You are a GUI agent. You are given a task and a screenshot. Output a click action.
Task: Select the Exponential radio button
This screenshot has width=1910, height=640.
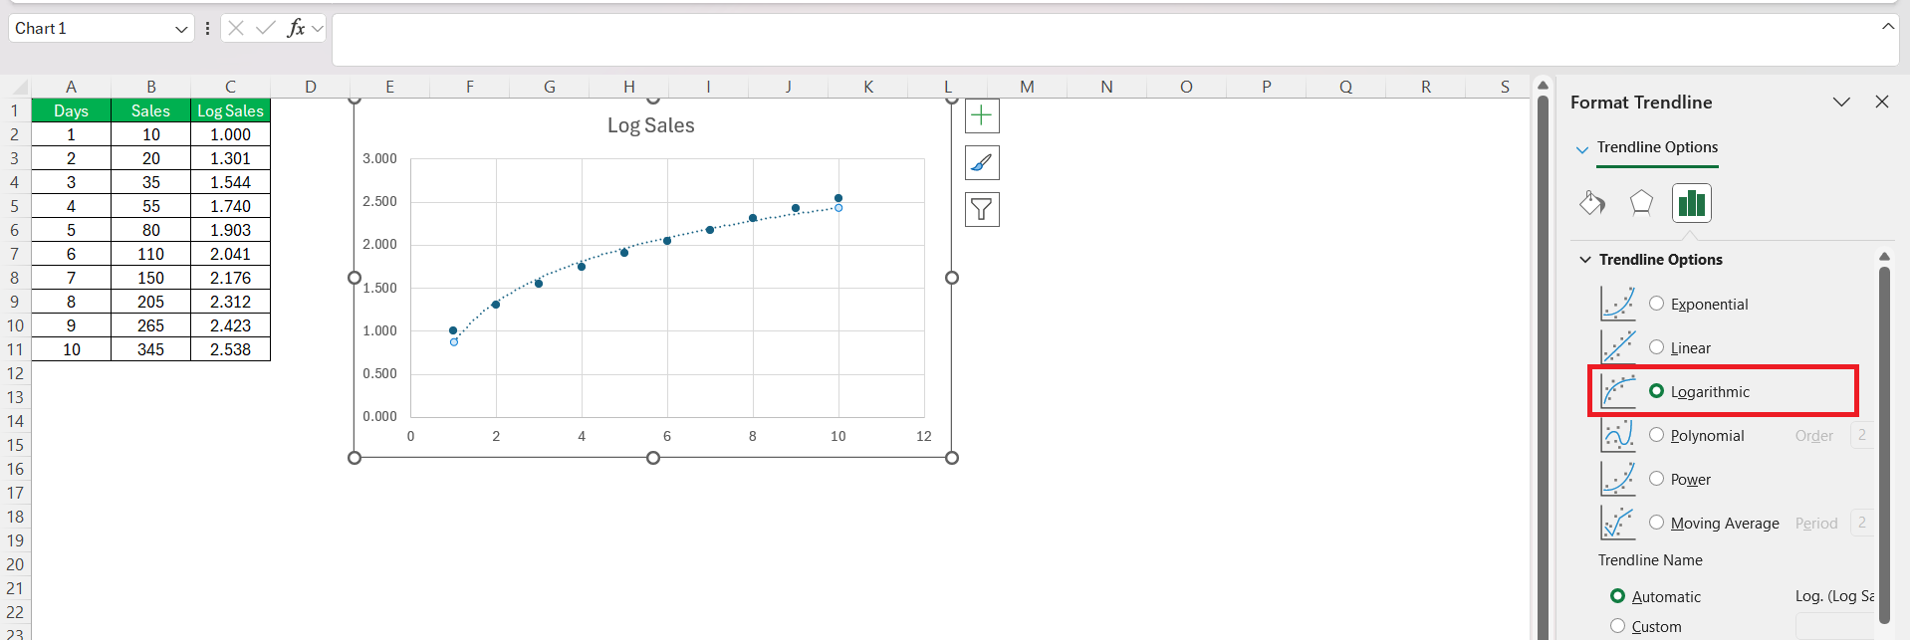coord(1656,304)
